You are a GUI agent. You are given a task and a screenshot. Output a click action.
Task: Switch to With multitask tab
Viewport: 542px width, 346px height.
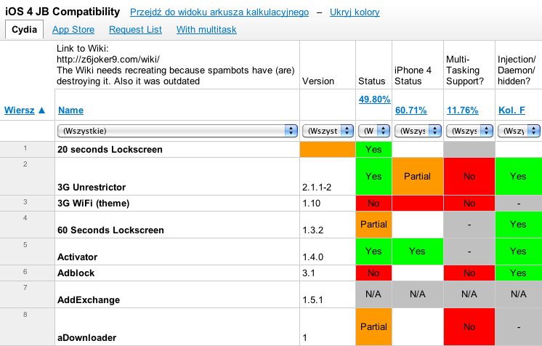206,30
